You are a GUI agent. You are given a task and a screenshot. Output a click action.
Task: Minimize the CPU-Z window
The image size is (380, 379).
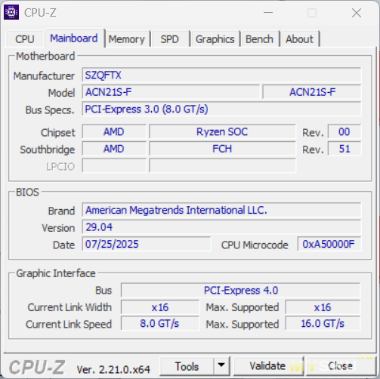268,12
